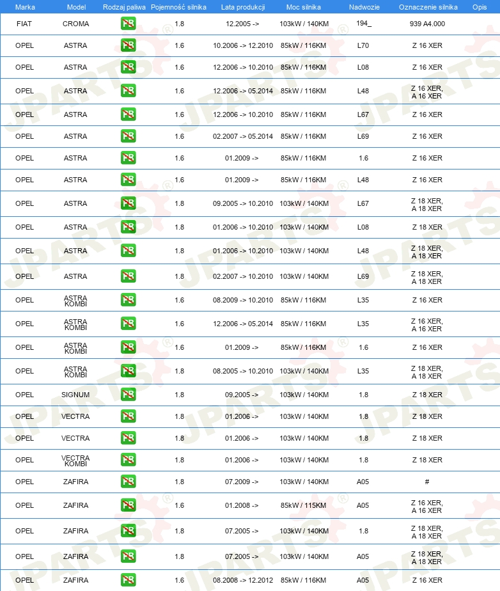Click date range 10.2006 -> 12.2010
The image size is (500, 591).
click(x=243, y=45)
